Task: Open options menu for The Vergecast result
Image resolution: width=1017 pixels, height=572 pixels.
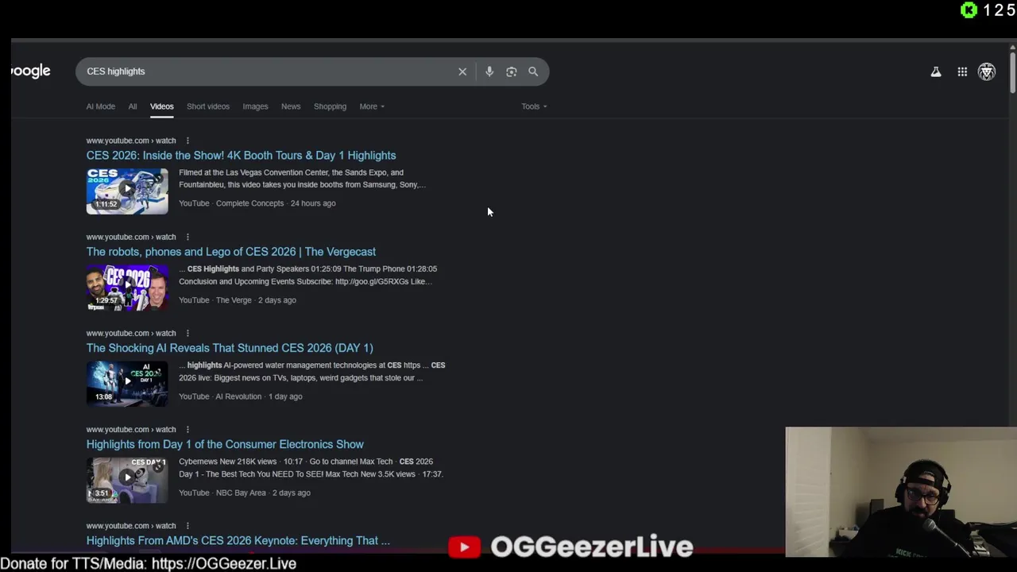Action: 188,237
